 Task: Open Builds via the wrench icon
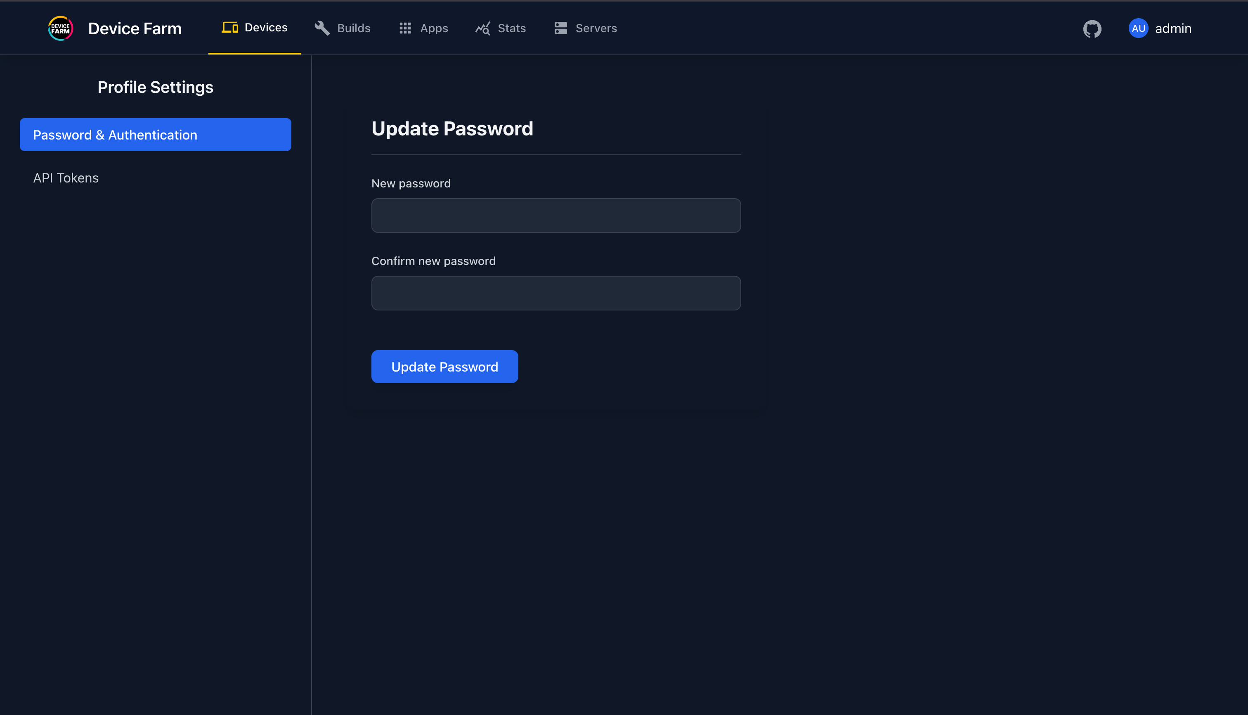(321, 28)
